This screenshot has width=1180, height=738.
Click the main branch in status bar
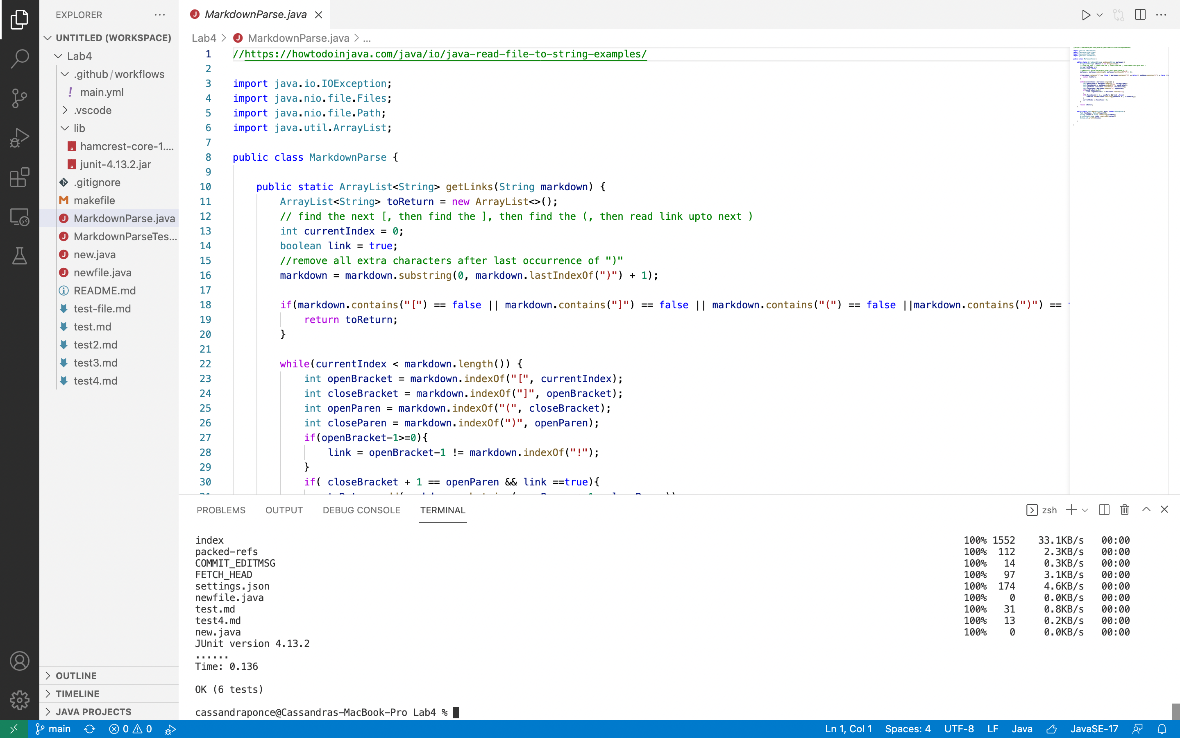click(x=53, y=729)
